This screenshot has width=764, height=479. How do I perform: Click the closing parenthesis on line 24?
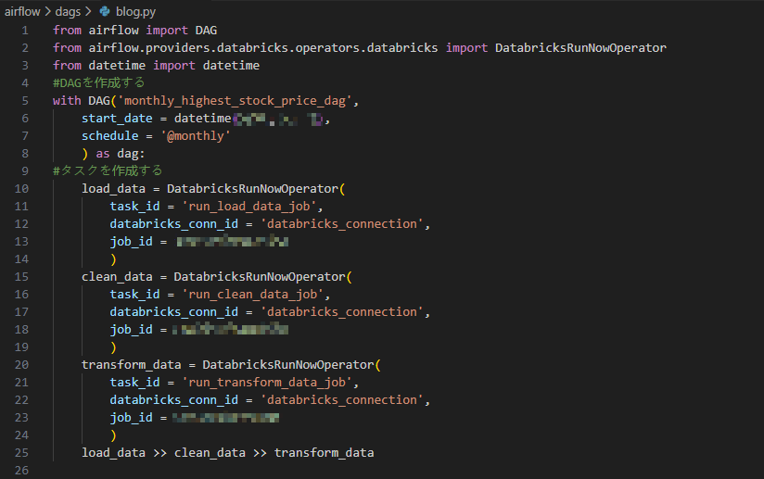point(113,435)
